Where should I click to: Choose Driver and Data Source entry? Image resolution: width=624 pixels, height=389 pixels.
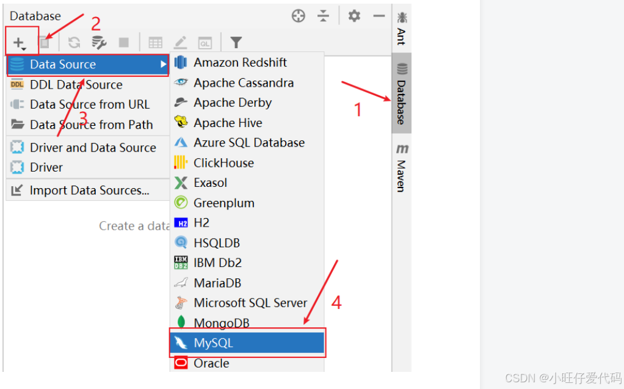88,147
